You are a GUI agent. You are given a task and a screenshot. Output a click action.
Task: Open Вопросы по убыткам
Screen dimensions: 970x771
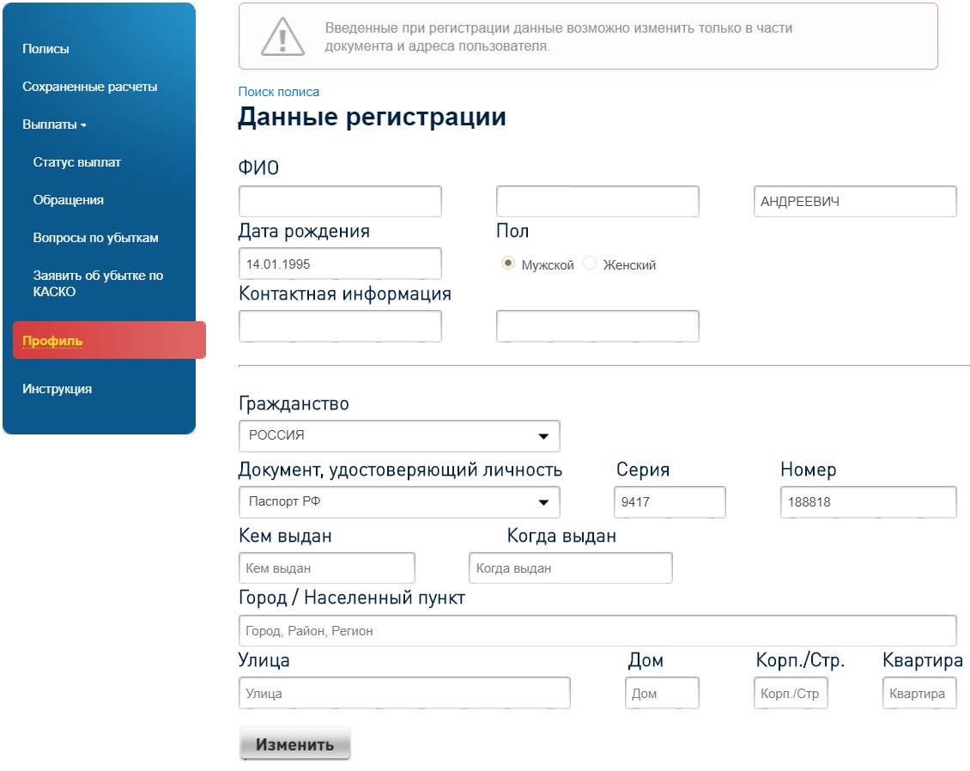[95, 238]
